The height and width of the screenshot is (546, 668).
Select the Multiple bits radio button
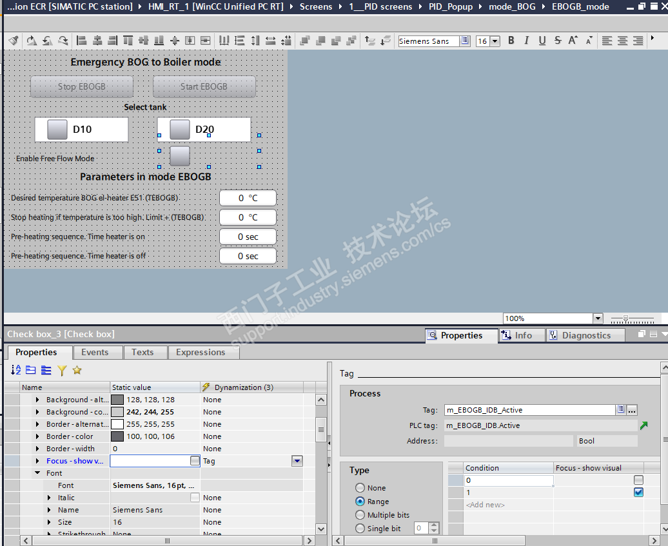(x=360, y=514)
